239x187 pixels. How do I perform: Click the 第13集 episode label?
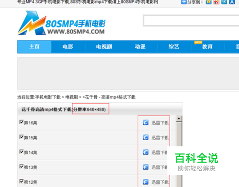point(31,167)
